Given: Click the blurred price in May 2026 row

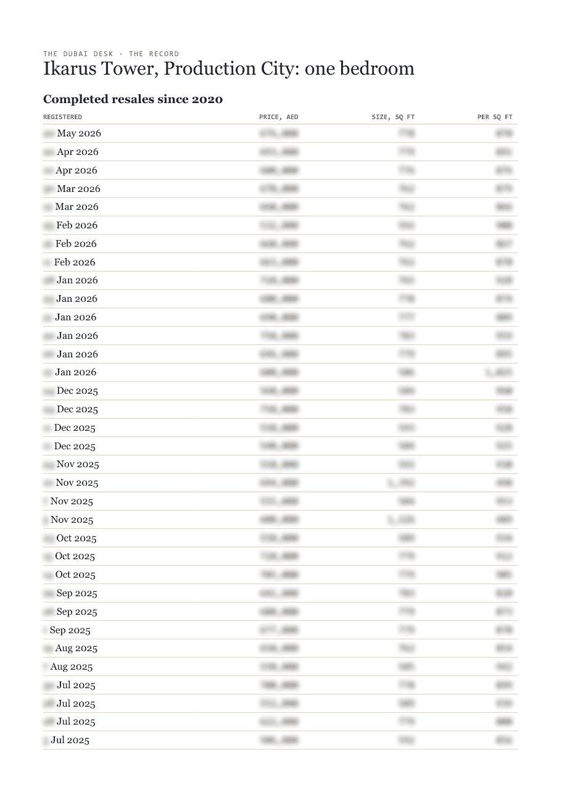Looking at the screenshot, I should [x=279, y=133].
